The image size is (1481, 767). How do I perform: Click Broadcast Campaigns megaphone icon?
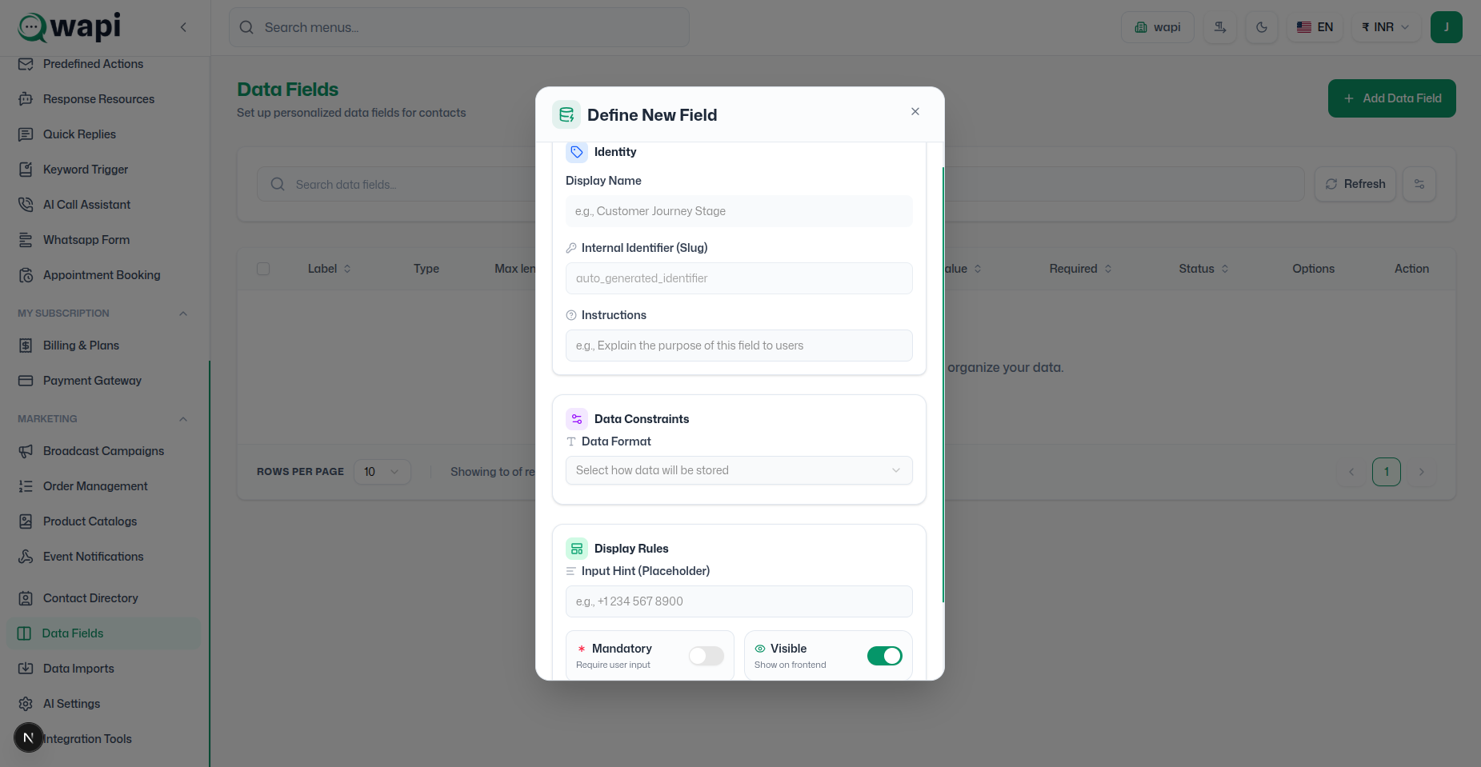[x=26, y=451]
